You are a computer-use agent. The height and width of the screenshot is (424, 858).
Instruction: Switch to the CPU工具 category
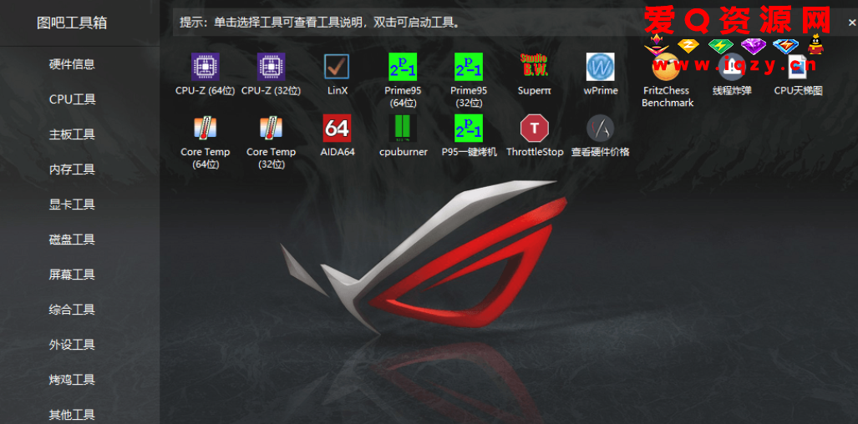pos(72,99)
